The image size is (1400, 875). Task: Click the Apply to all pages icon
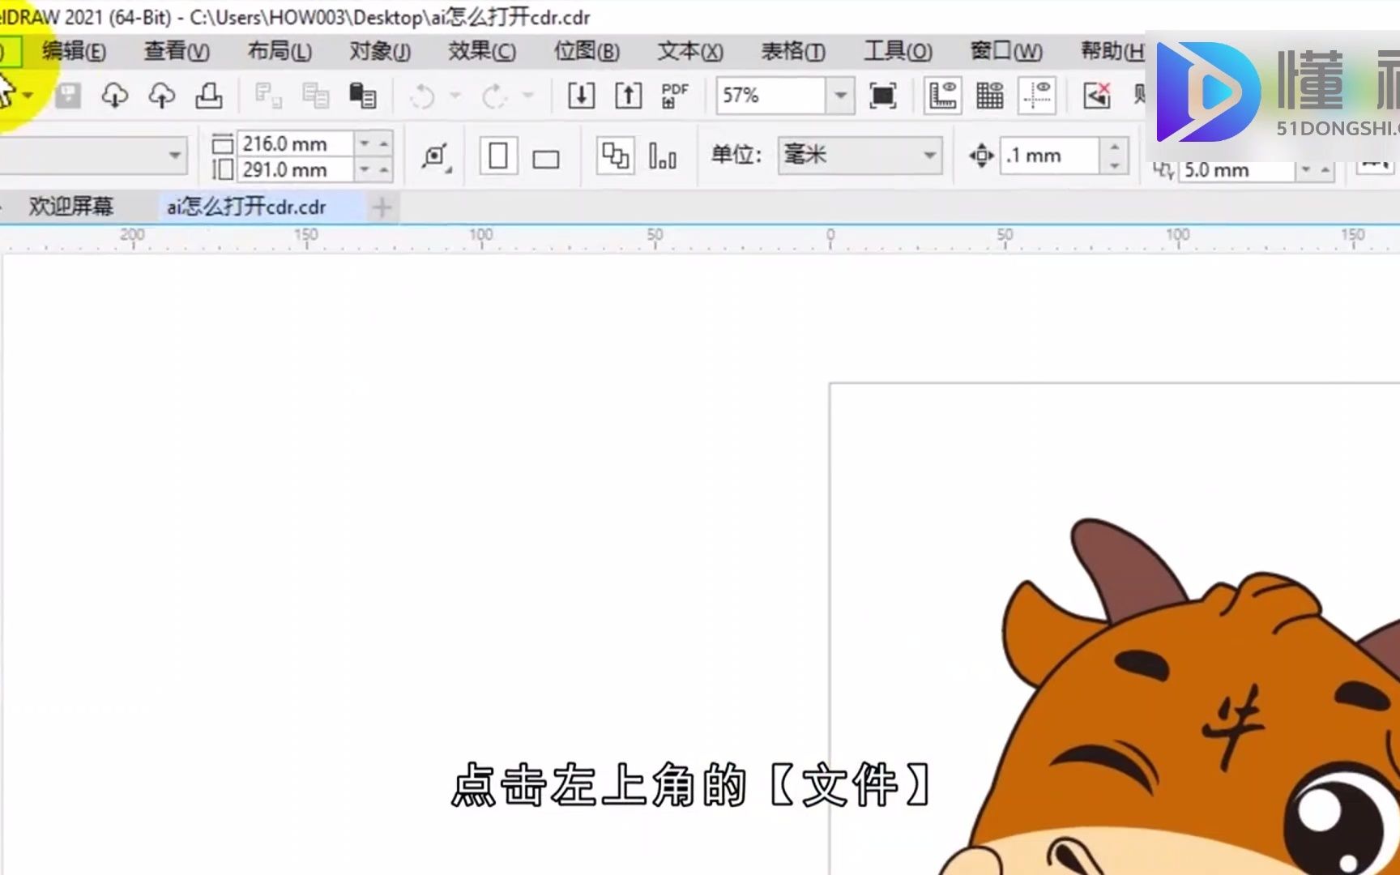[616, 156]
